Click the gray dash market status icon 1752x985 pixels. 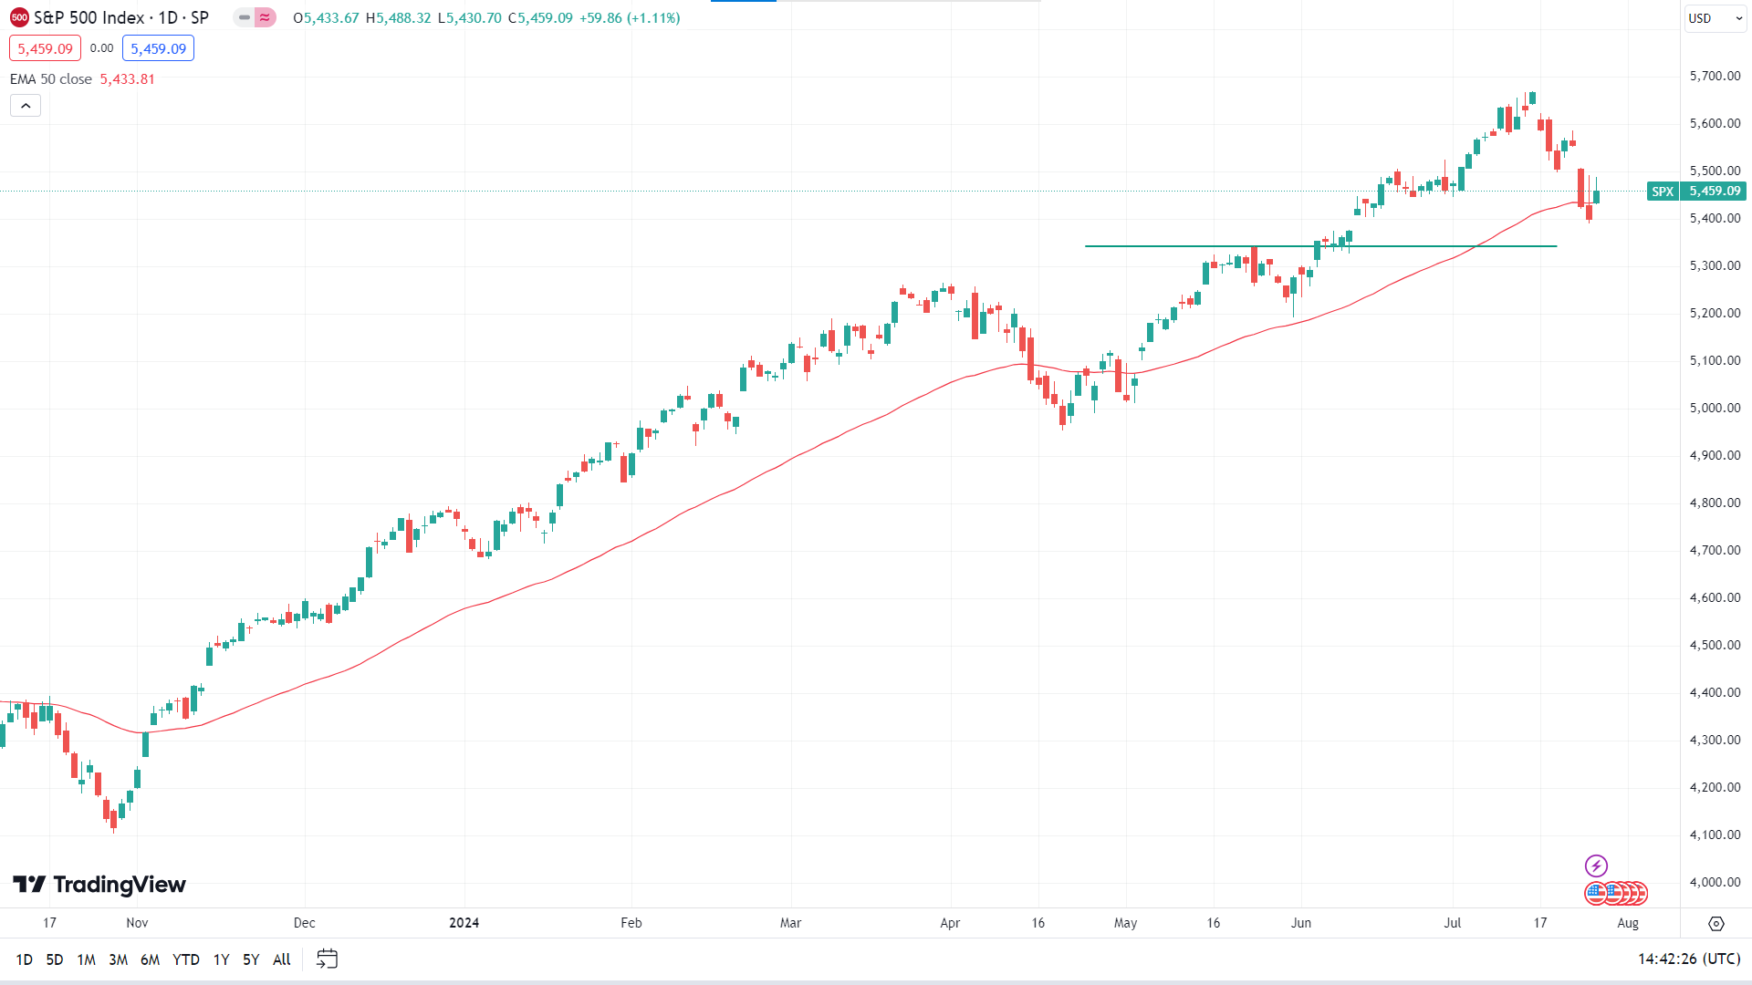[244, 17]
